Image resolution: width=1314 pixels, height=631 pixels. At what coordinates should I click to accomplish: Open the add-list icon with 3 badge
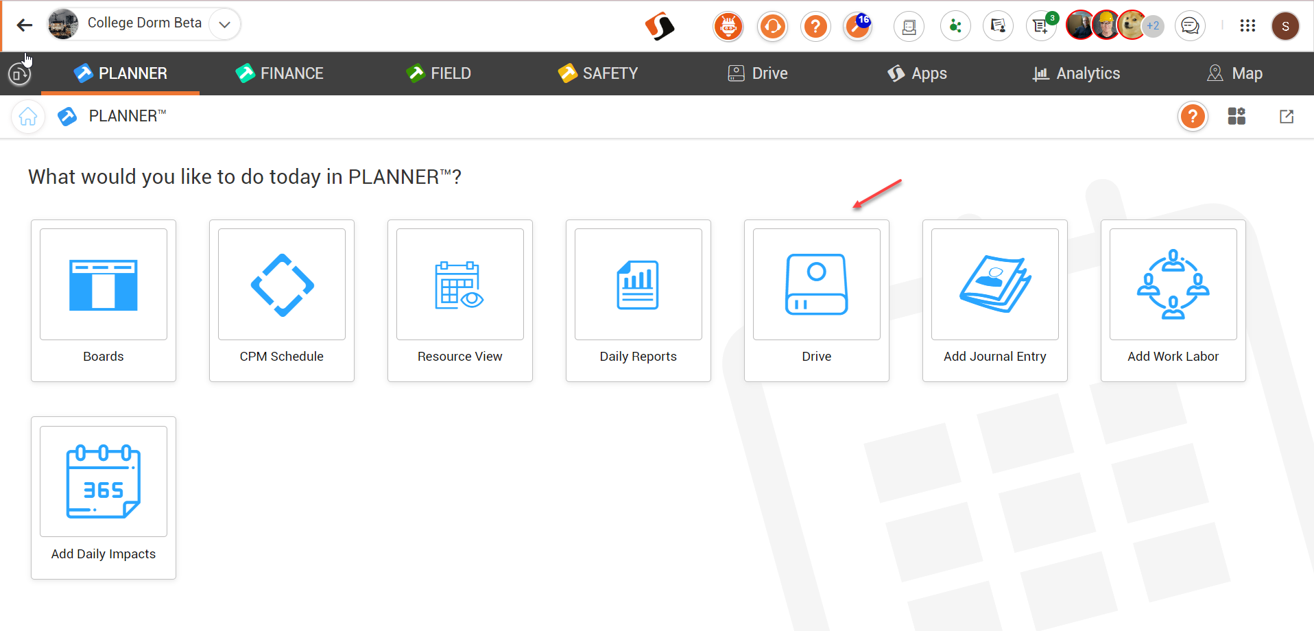(x=1042, y=27)
